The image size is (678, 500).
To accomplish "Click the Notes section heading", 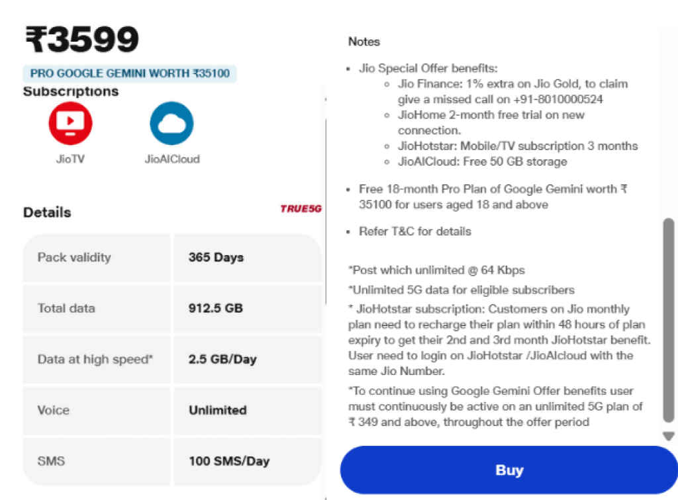I will tap(363, 41).
